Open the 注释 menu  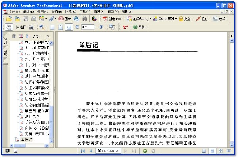coord(71,11)
